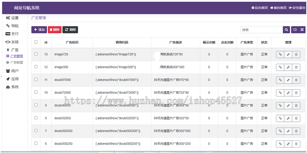Click the link icon for doubi46890 row
Screen dimensions: 307x153
280,105
